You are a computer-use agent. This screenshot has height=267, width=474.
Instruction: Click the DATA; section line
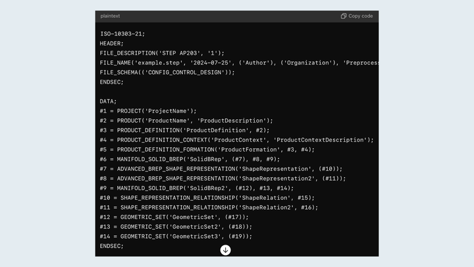[109, 102]
